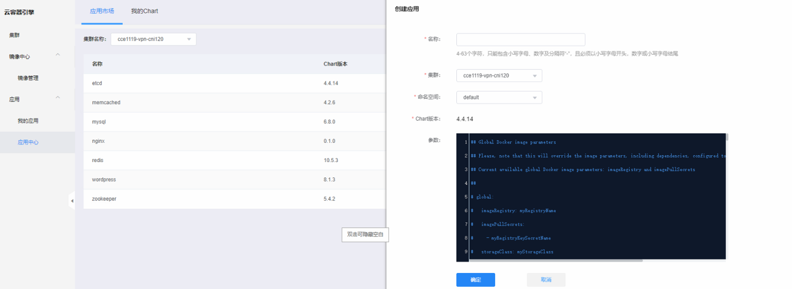Open 应用中心 in the sidebar
The width and height of the screenshot is (792, 289).
(x=37, y=142)
